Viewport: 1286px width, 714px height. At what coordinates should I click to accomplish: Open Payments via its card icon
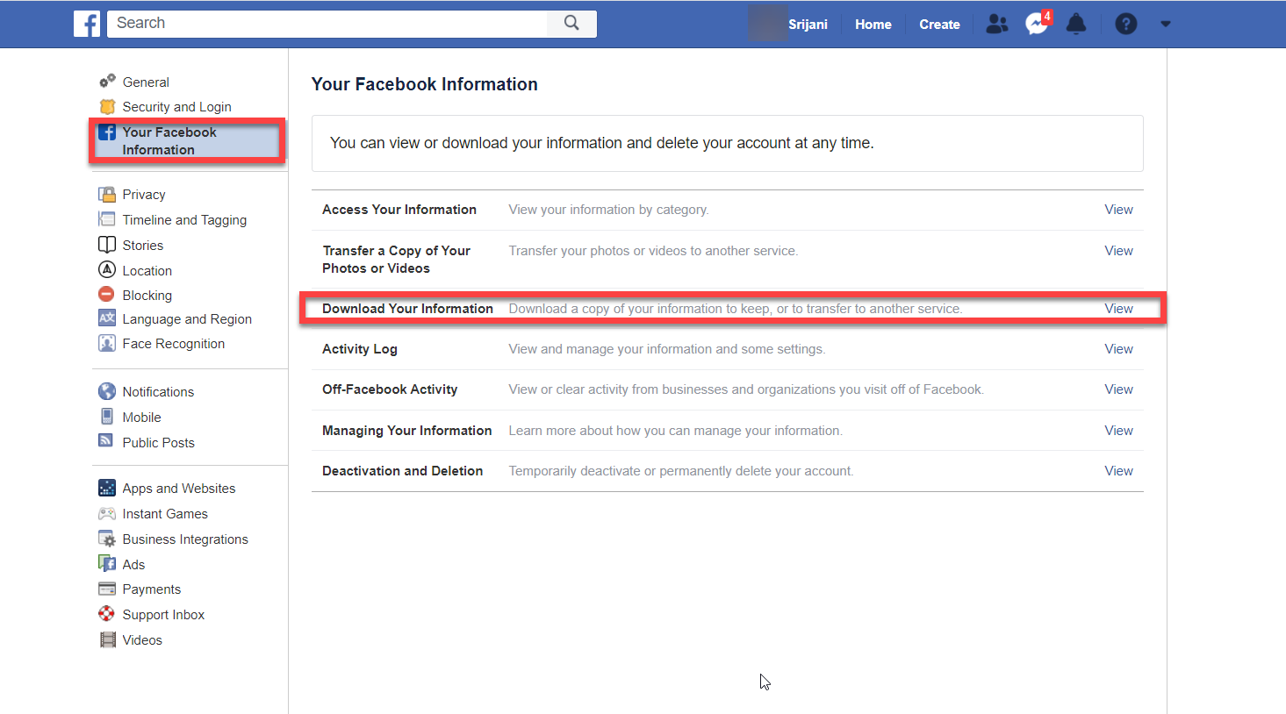tap(106, 589)
